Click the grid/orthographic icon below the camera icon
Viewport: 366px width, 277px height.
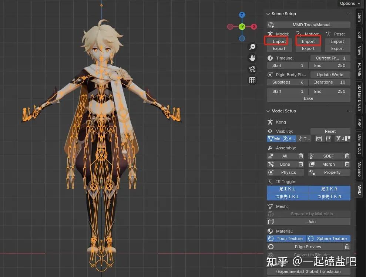point(252,80)
